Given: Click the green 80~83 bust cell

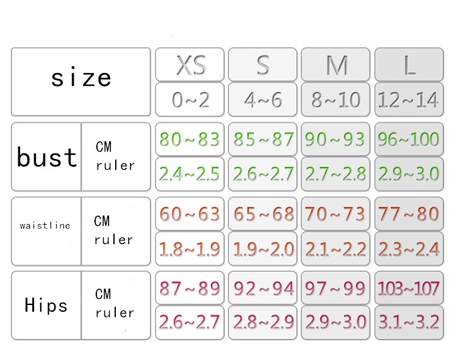Looking at the screenshot, I should 190,139.
